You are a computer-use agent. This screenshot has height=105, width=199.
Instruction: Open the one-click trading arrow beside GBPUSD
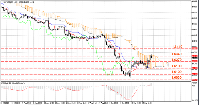point(2,2)
